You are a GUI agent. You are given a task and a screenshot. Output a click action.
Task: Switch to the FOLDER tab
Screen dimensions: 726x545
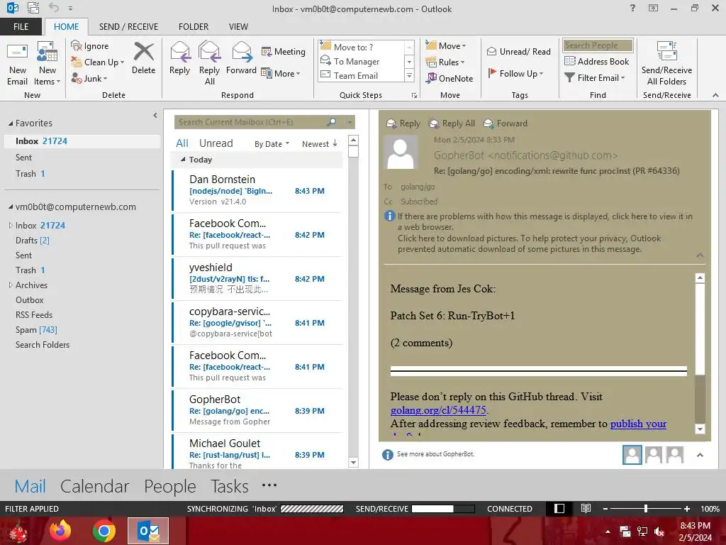coord(194,26)
